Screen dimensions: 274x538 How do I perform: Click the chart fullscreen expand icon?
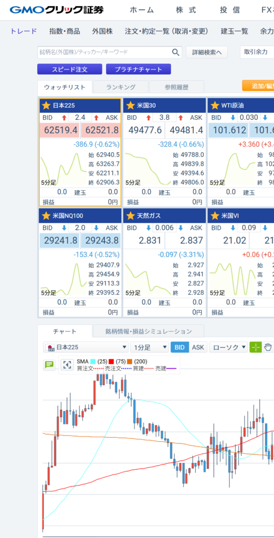pyautogui.click(x=67, y=365)
